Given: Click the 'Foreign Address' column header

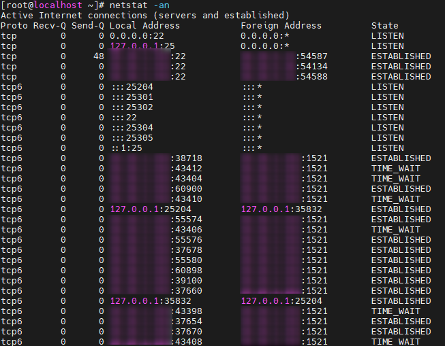Looking at the screenshot, I should tap(281, 26).
